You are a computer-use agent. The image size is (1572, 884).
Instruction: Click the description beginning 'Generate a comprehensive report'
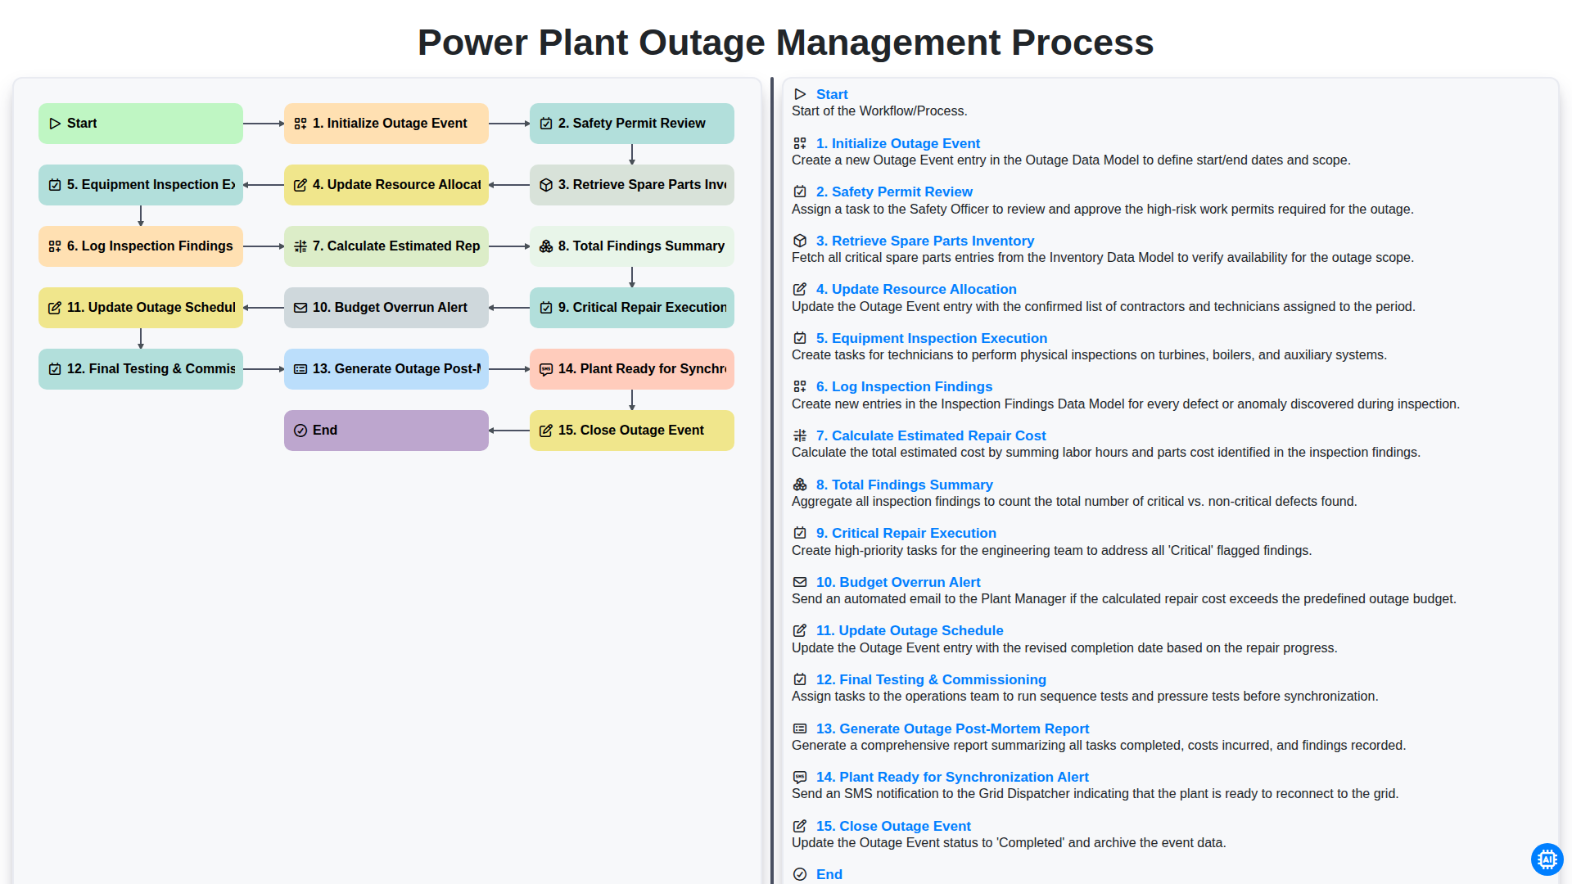coord(1098,746)
